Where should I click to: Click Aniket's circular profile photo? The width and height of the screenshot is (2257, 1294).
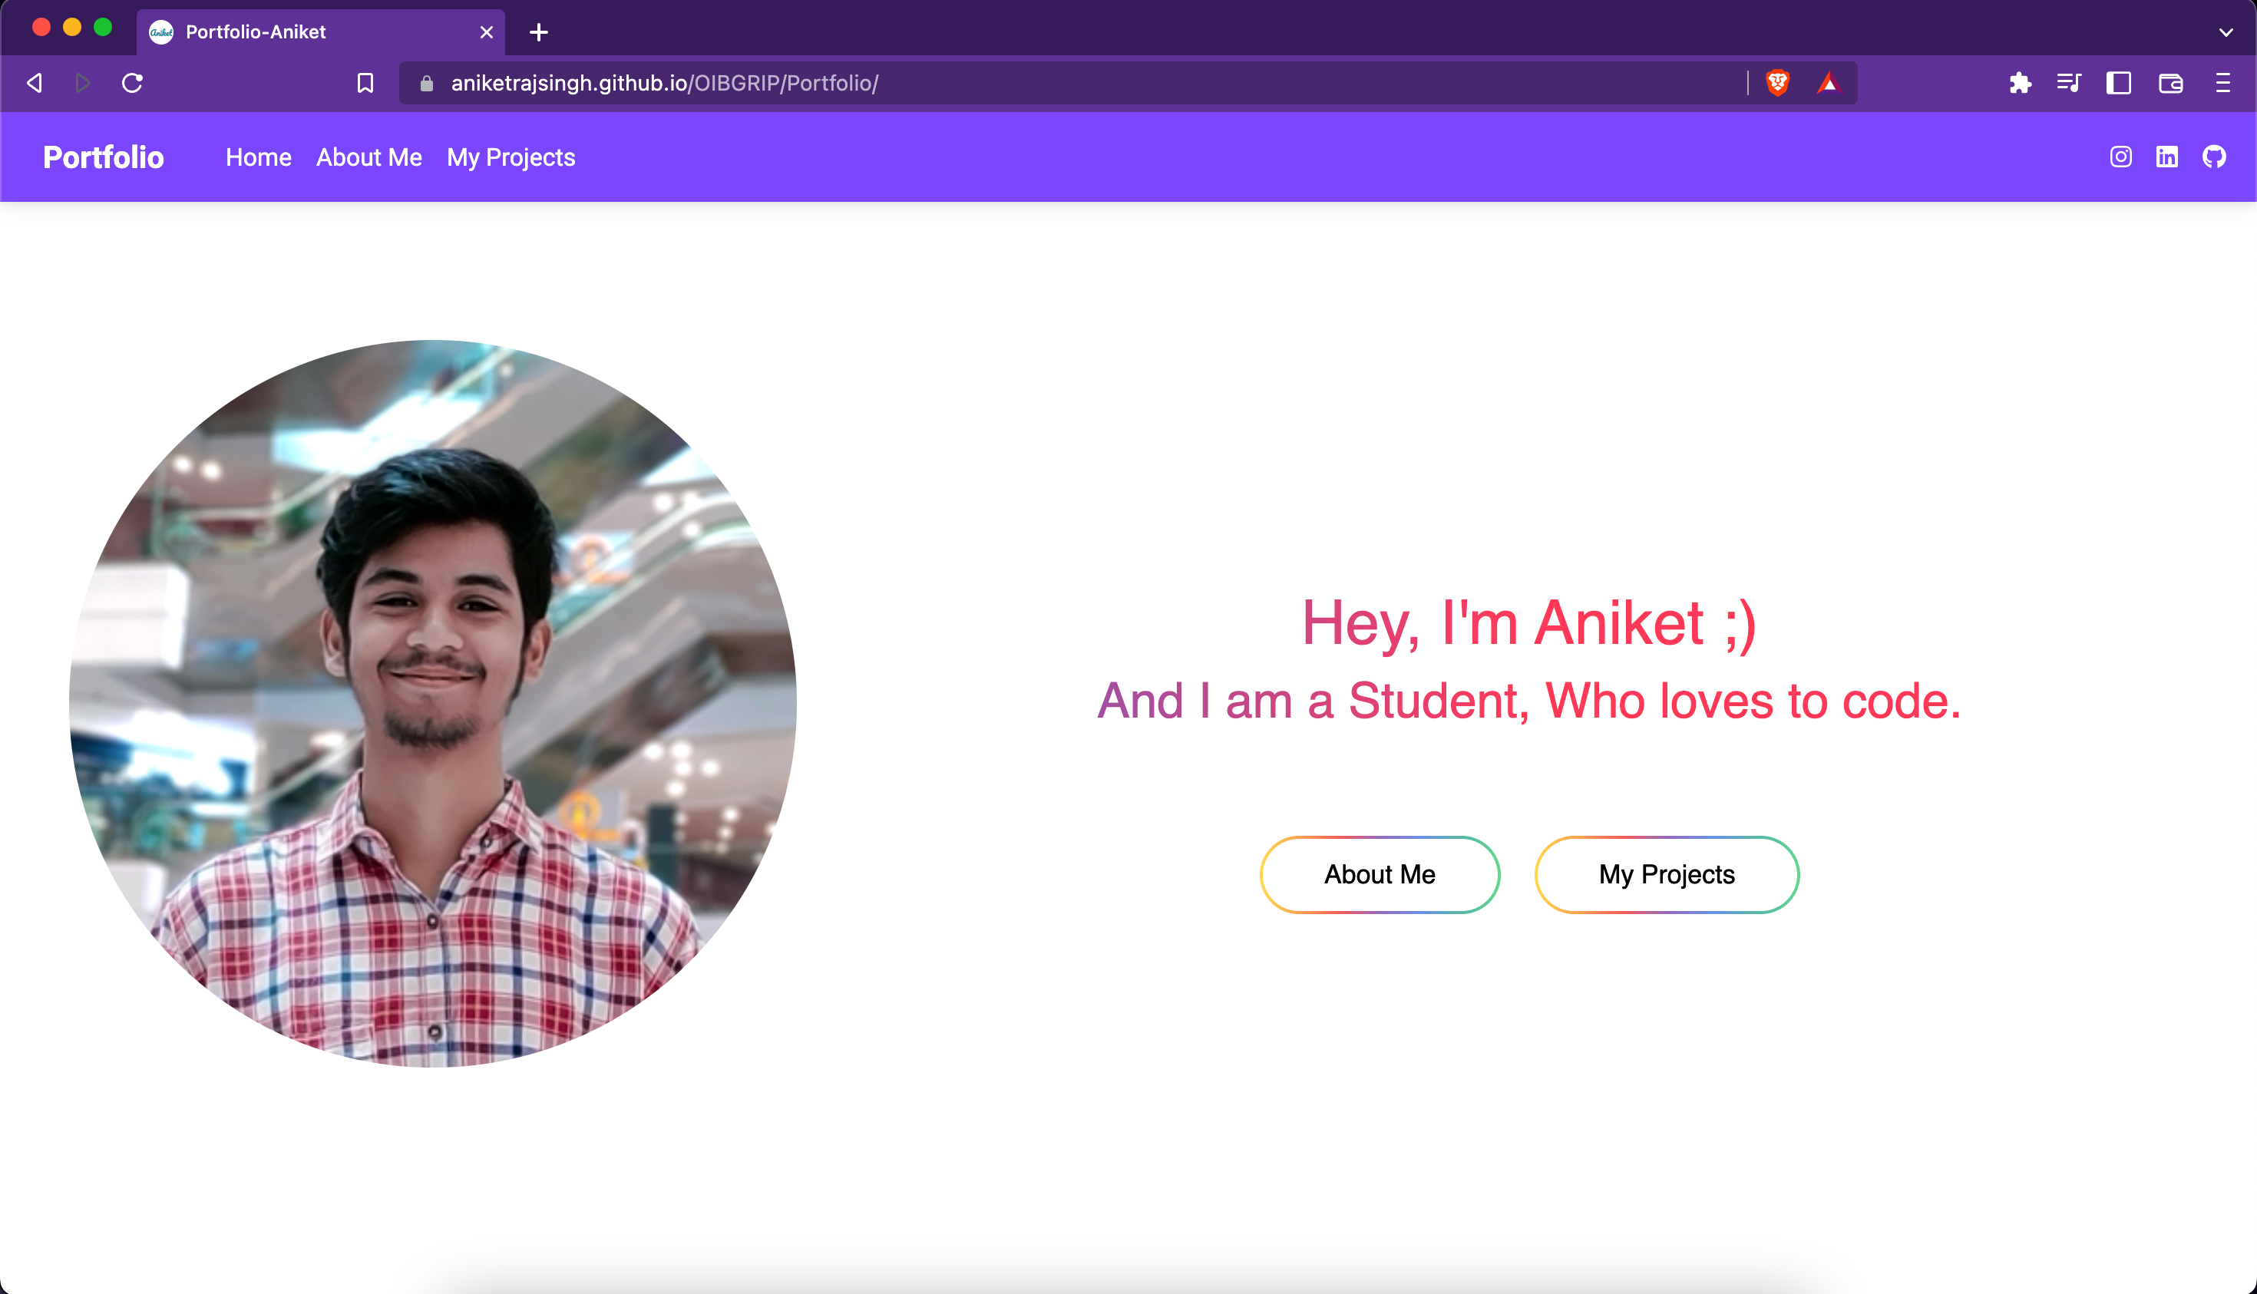[x=432, y=705]
